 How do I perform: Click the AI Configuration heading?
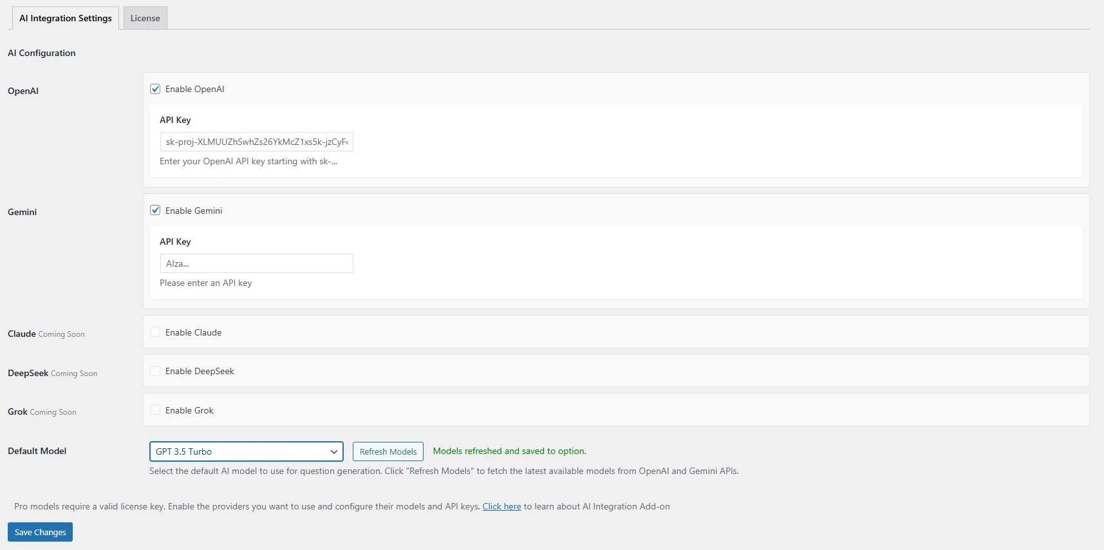[42, 53]
